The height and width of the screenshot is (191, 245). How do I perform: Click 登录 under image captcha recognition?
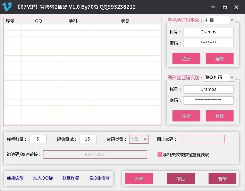220,116
